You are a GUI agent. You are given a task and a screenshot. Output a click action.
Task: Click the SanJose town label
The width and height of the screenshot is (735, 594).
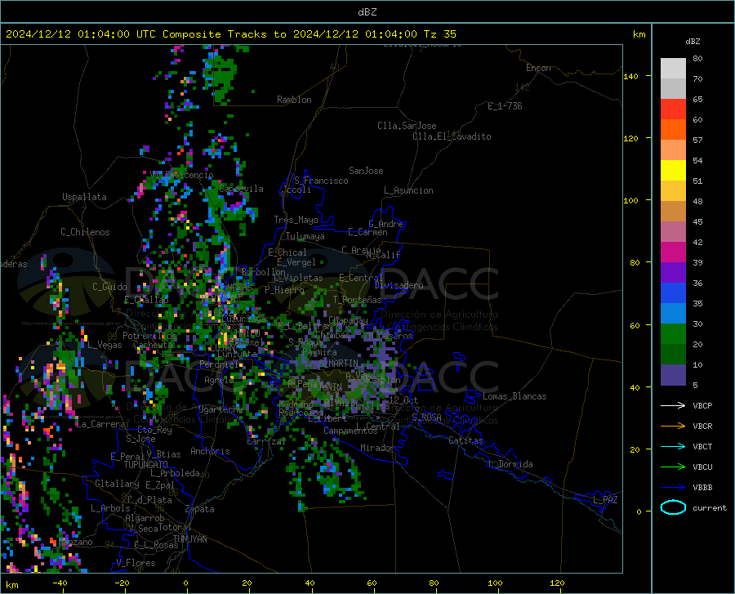366,171
